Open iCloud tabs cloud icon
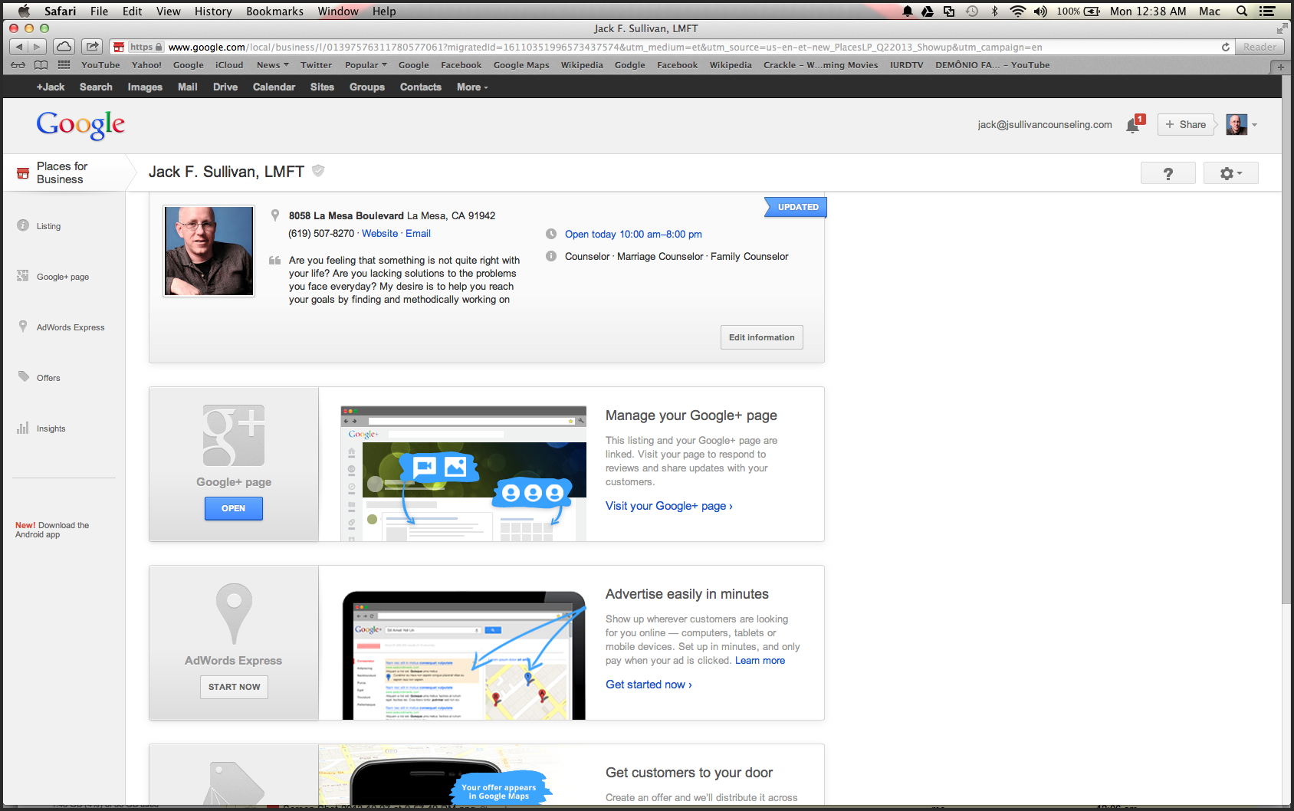This screenshot has height=811, width=1294. tap(64, 47)
